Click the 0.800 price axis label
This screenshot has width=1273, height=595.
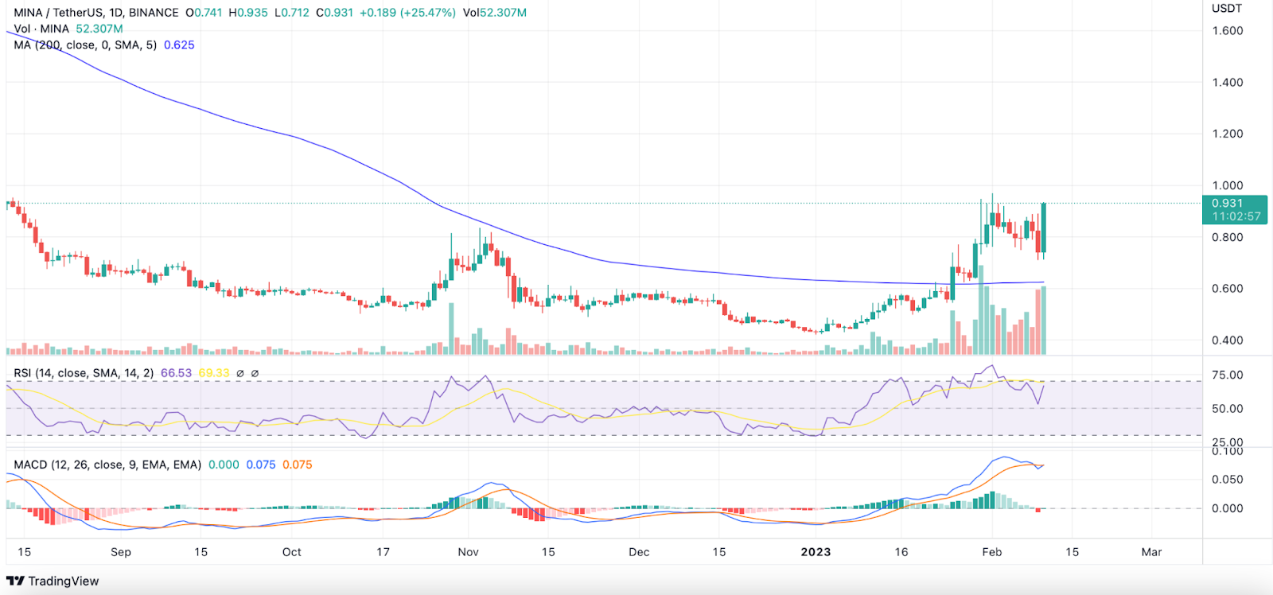point(1228,237)
